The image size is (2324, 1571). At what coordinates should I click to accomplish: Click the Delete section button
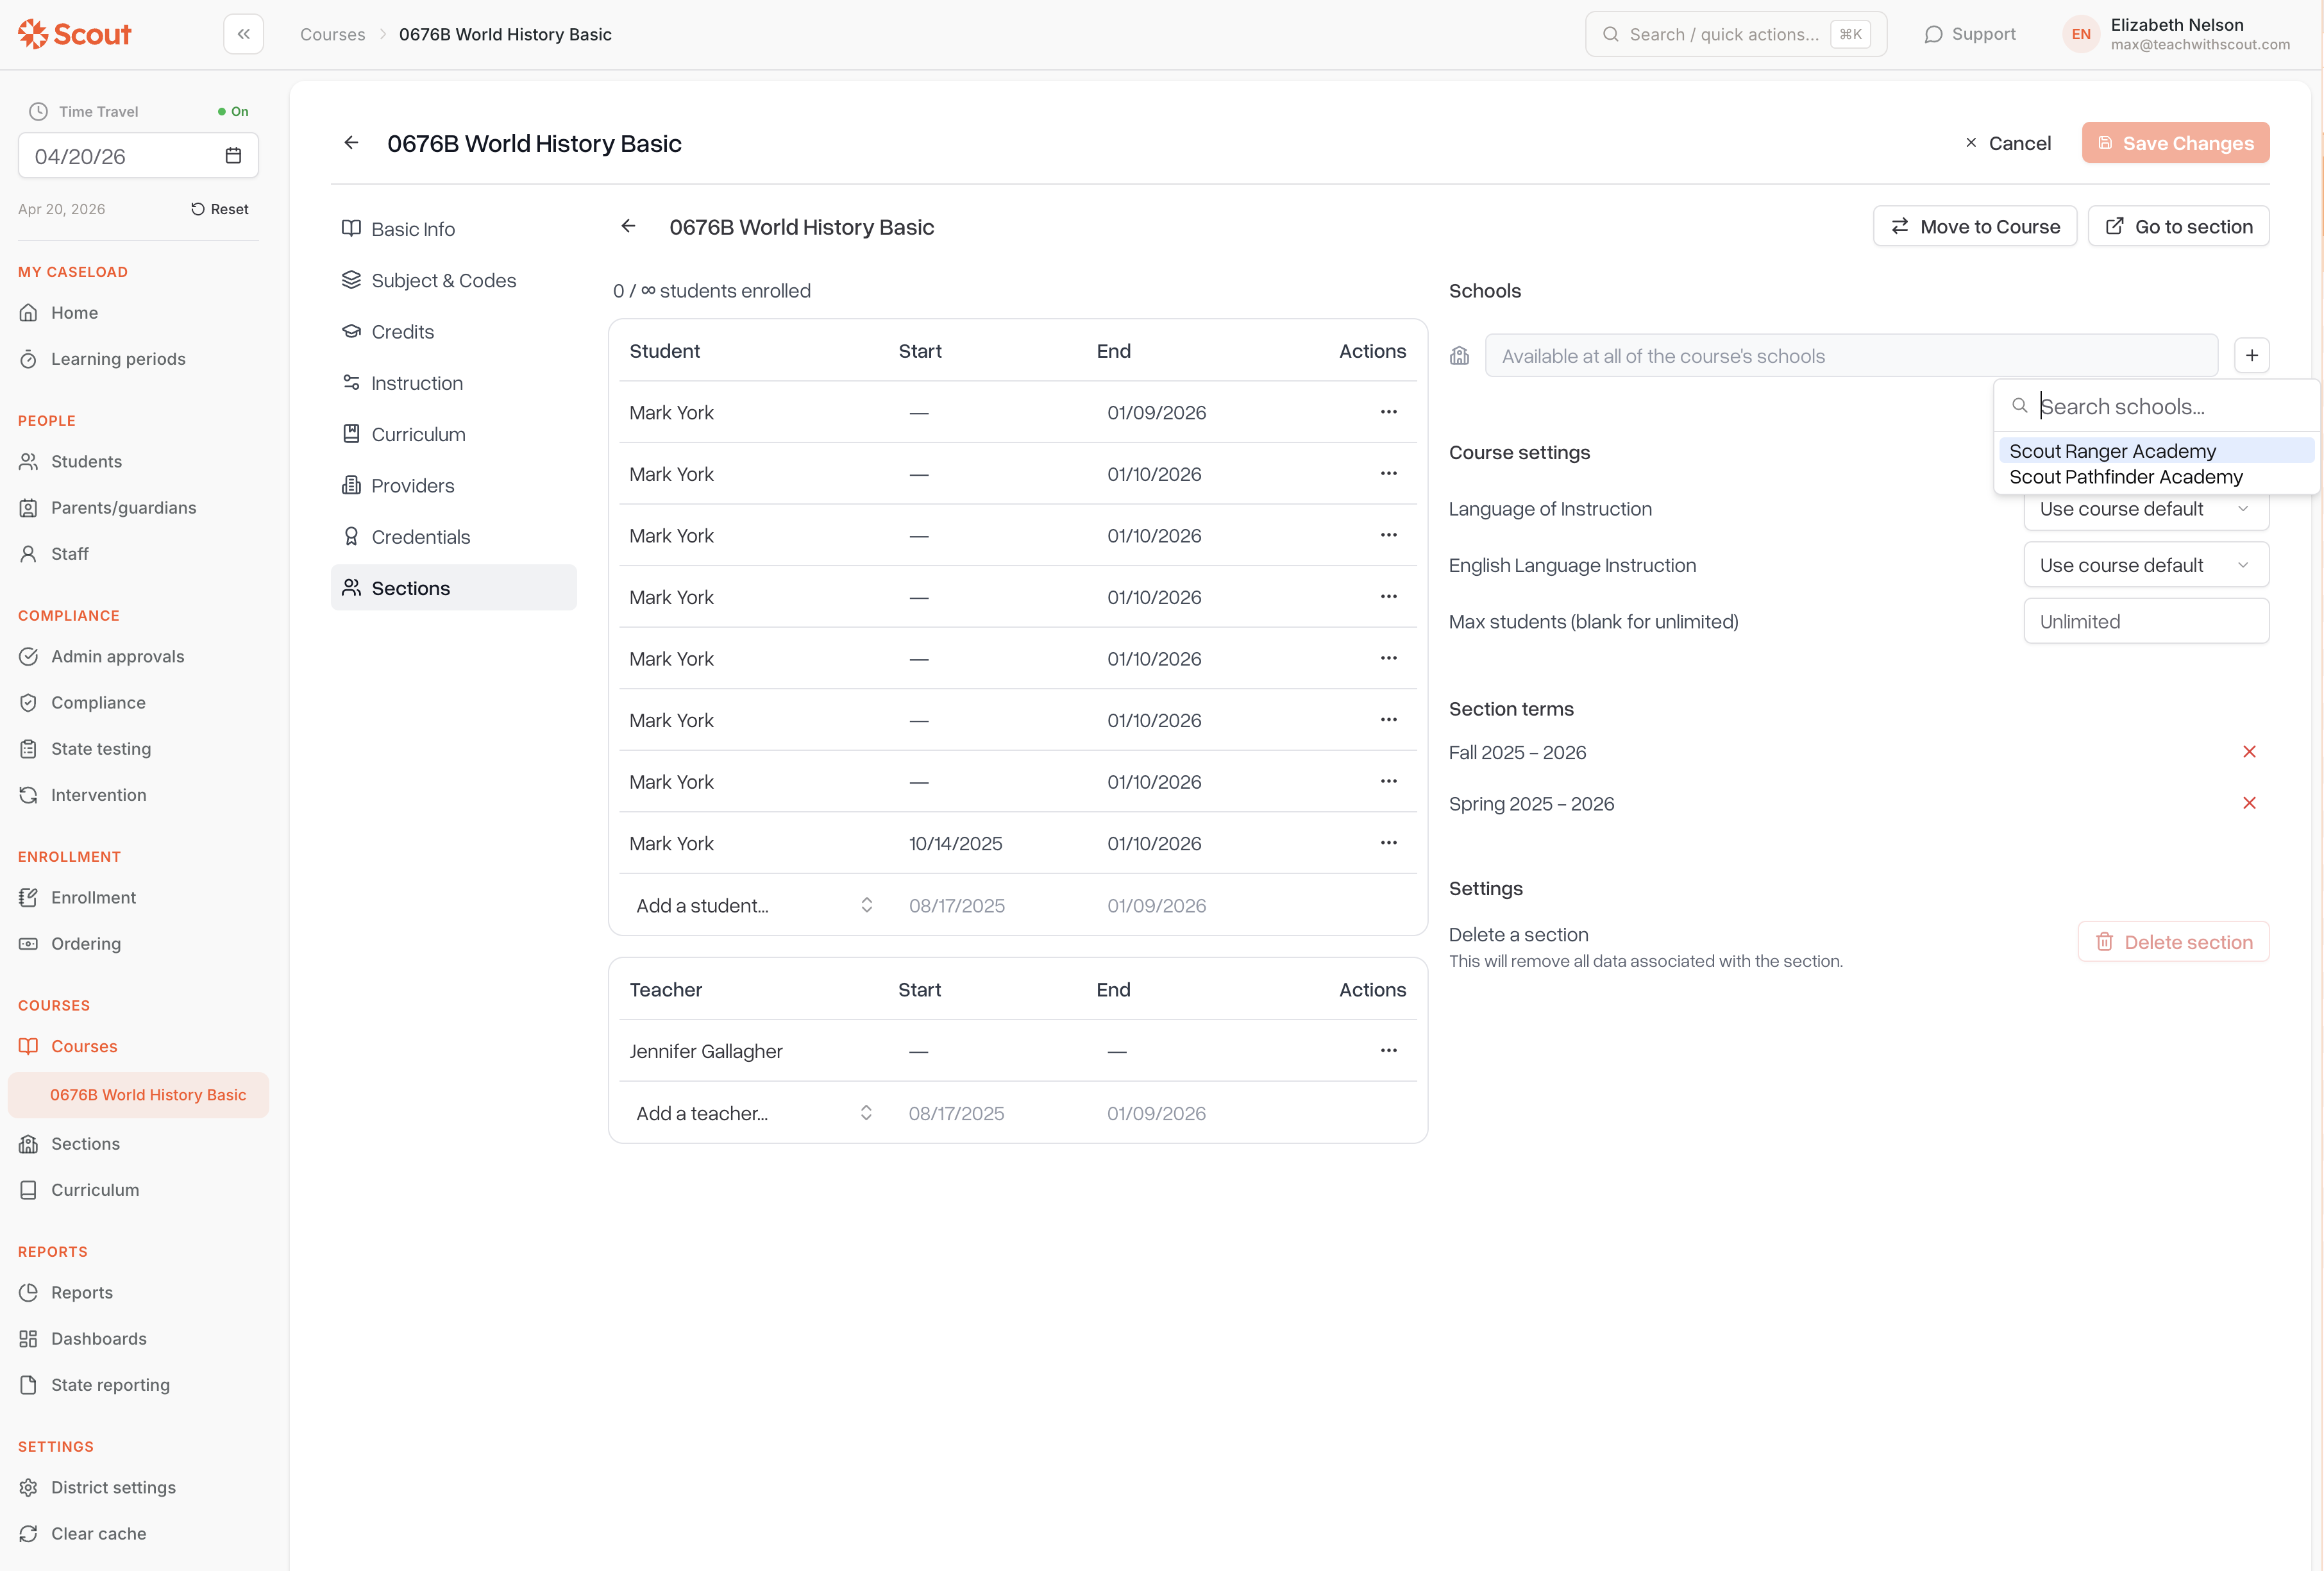coord(2173,942)
